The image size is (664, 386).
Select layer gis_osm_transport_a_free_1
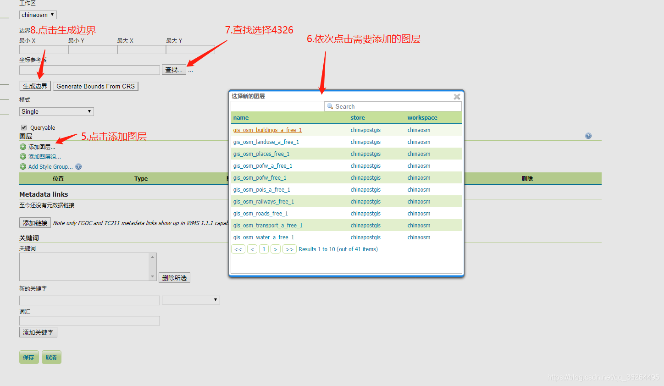coord(268,225)
